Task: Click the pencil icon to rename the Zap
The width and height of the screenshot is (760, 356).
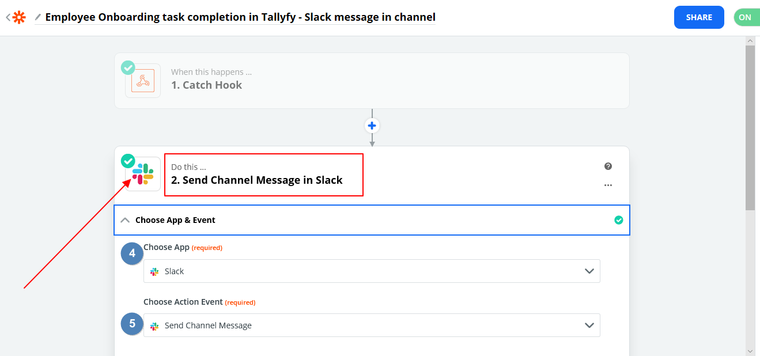Action: tap(37, 17)
